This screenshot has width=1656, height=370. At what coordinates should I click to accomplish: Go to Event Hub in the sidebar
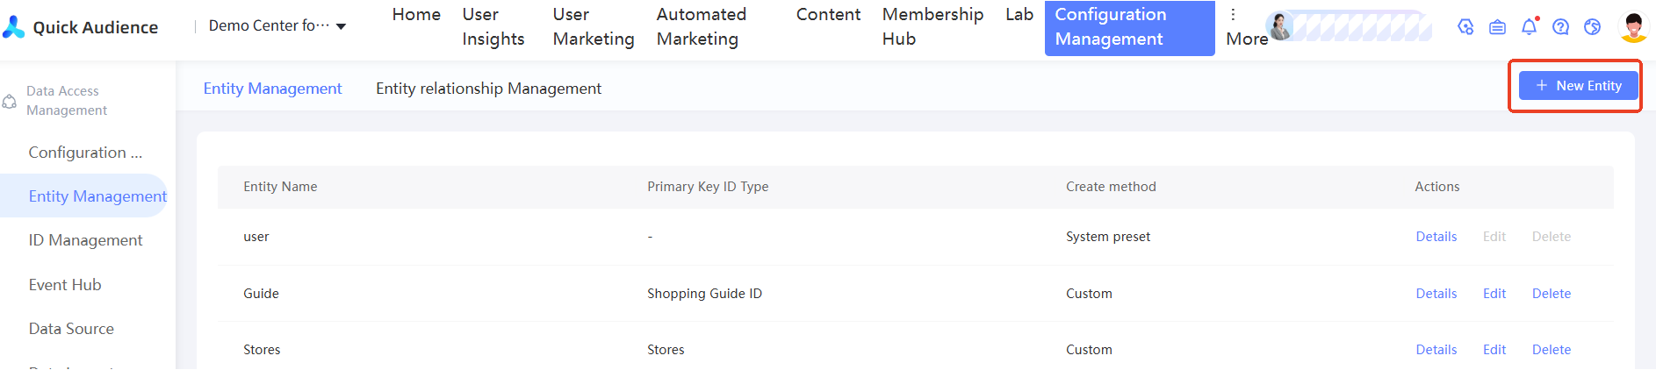pyautogui.click(x=65, y=285)
